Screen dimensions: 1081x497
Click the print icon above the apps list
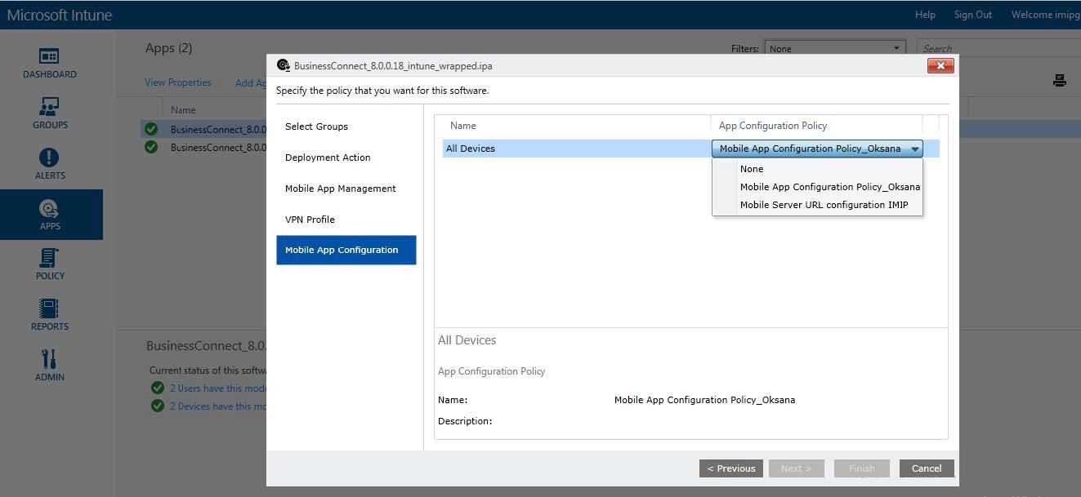pos(1060,80)
